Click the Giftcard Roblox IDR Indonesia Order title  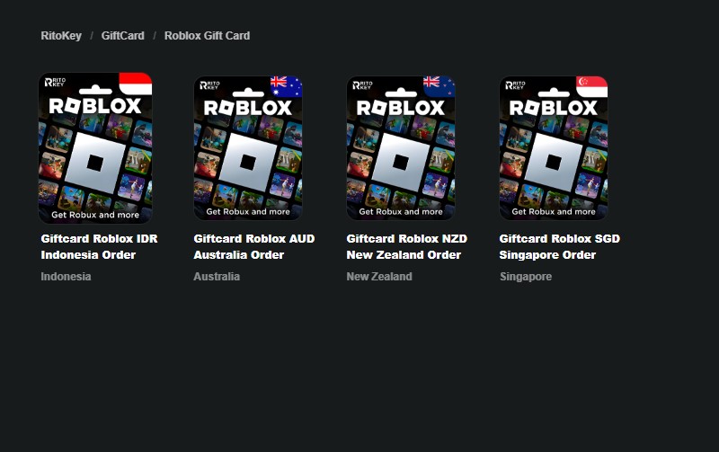(x=99, y=246)
